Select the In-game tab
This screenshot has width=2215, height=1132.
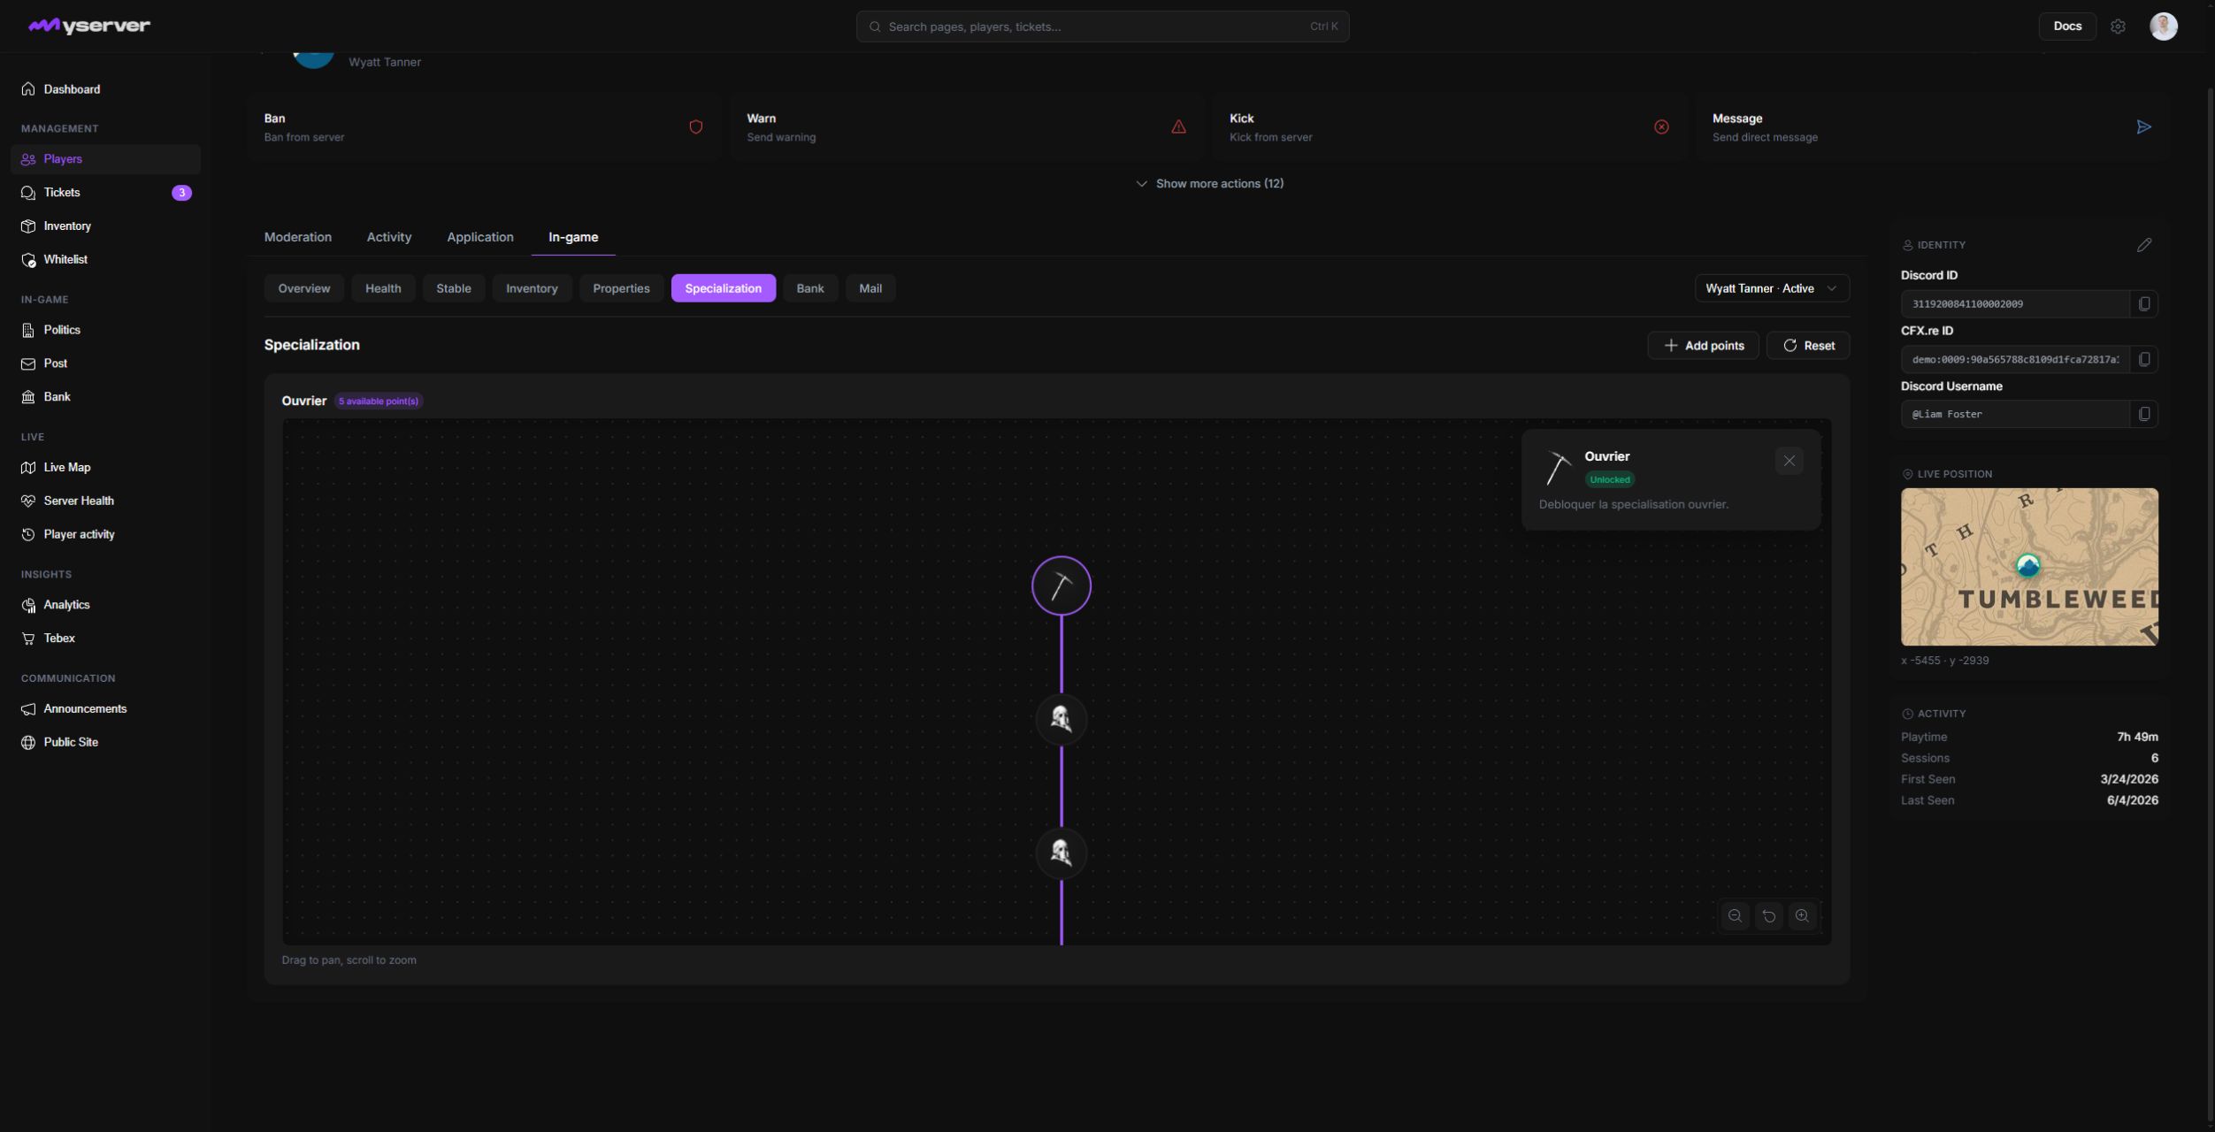tap(573, 237)
